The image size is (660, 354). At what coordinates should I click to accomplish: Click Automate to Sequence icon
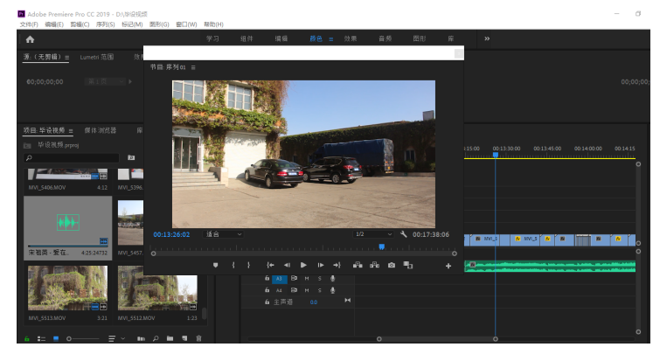click(141, 338)
